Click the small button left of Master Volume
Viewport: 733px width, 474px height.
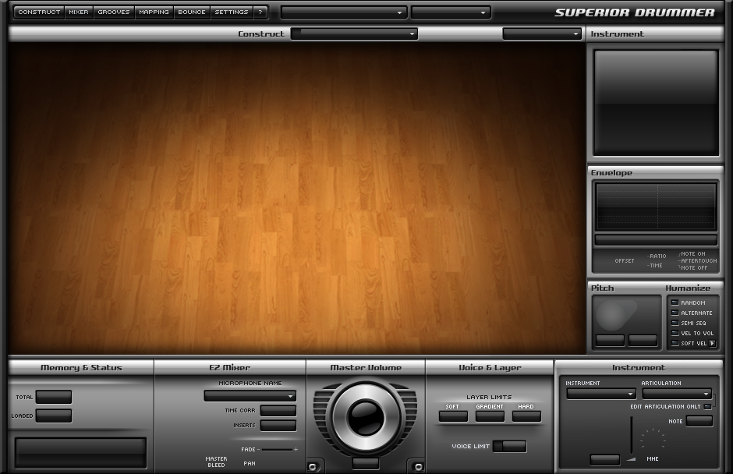(313, 466)
